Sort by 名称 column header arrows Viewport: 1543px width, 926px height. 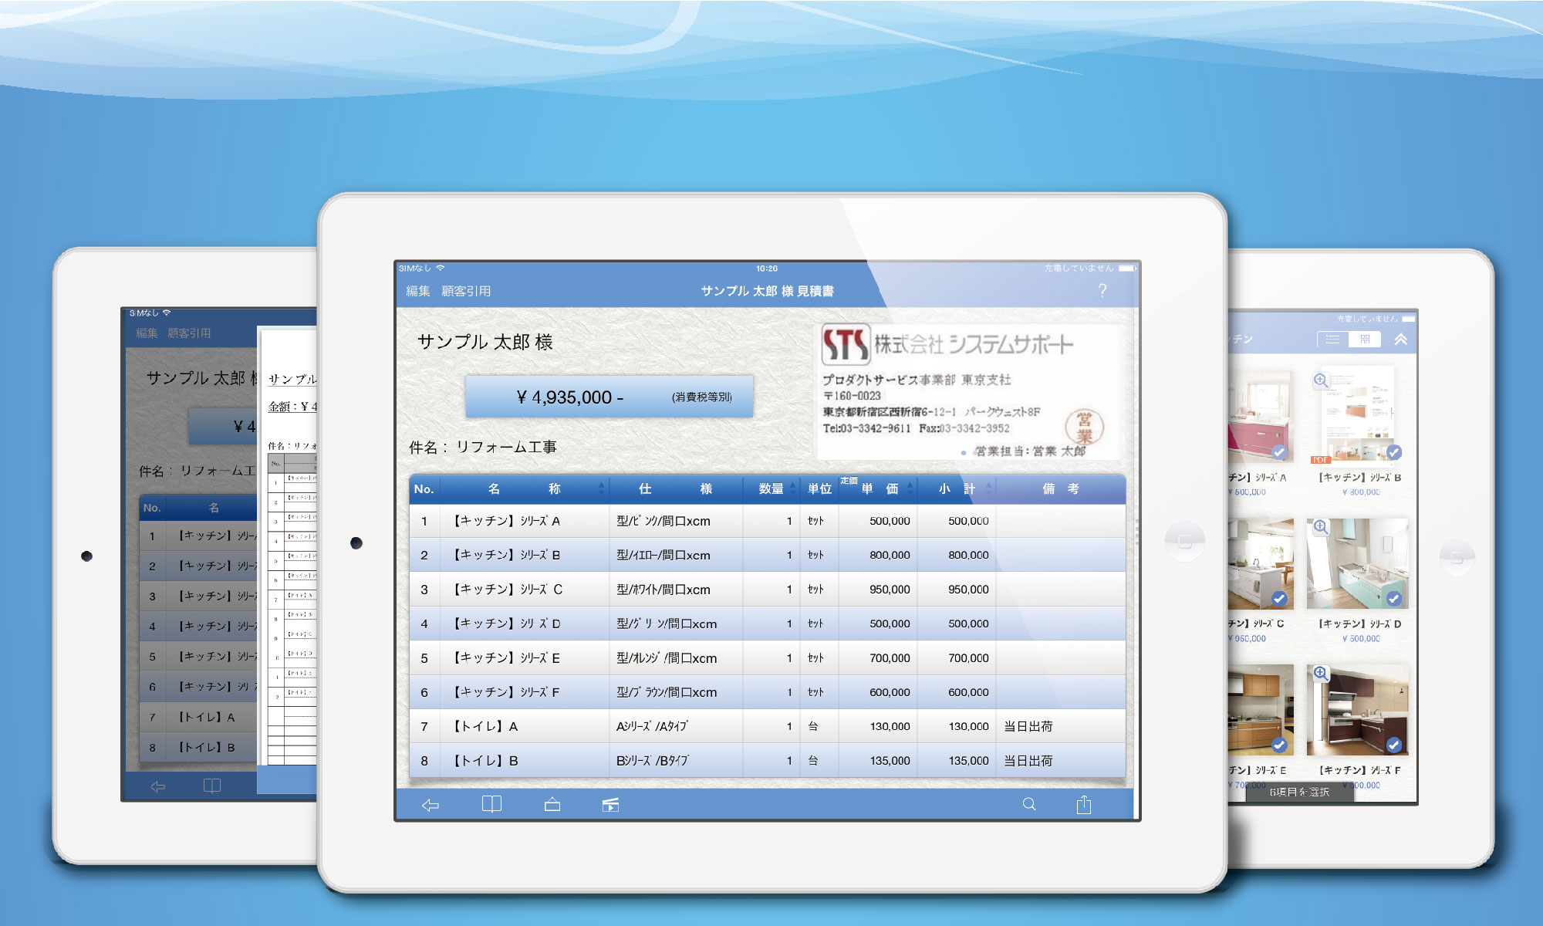(x=601, y=488)
